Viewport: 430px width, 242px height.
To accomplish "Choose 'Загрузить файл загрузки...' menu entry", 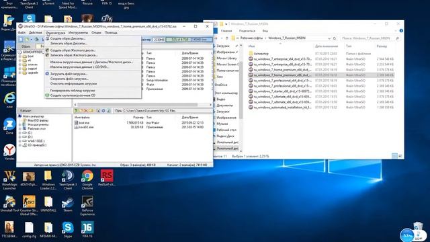I will tap(93, 74).
